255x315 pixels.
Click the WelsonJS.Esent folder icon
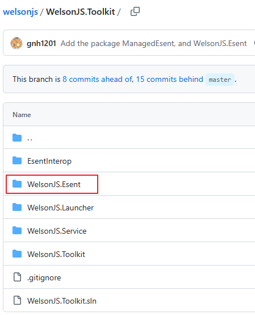click(17, 184)
